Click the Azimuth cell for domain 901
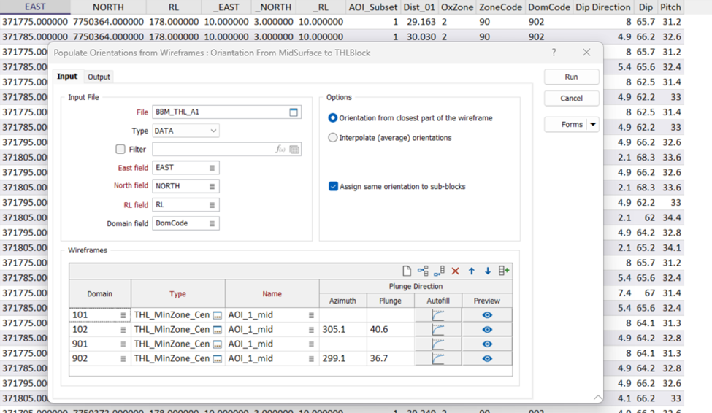This screenshot has width=712, height=413. tap(342, 344)
